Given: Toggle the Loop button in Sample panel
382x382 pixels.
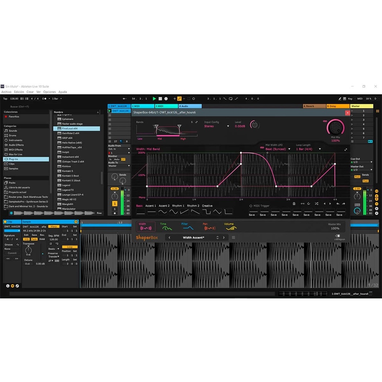Looking at the screenshot, I should [x=70, y=247].
